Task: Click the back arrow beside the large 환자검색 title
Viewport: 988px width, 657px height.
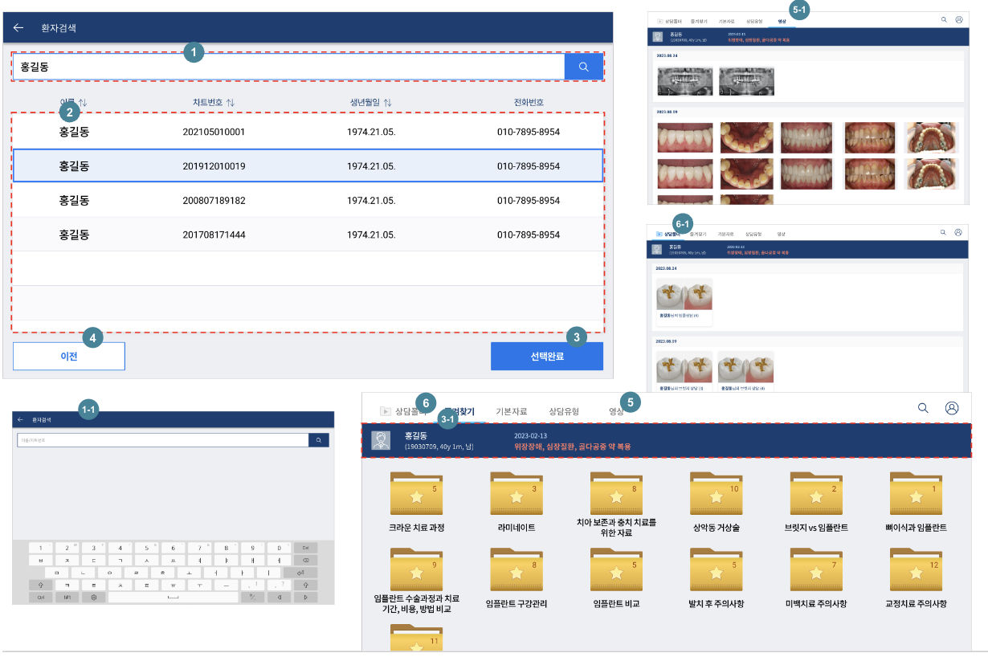Action: [18, 27]
